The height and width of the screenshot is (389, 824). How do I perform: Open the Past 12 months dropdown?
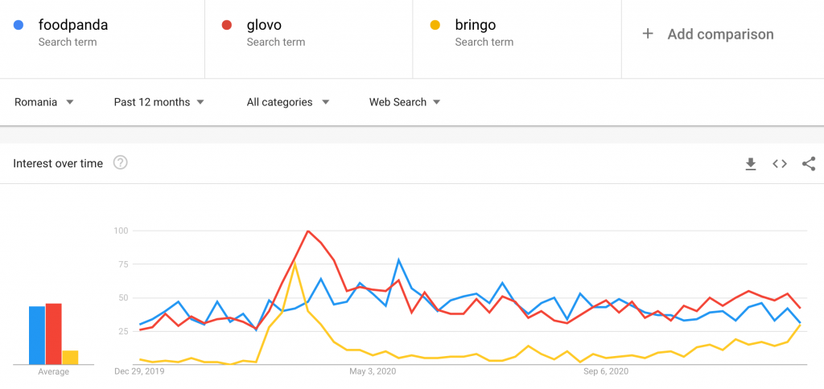(x=159, y=102)
